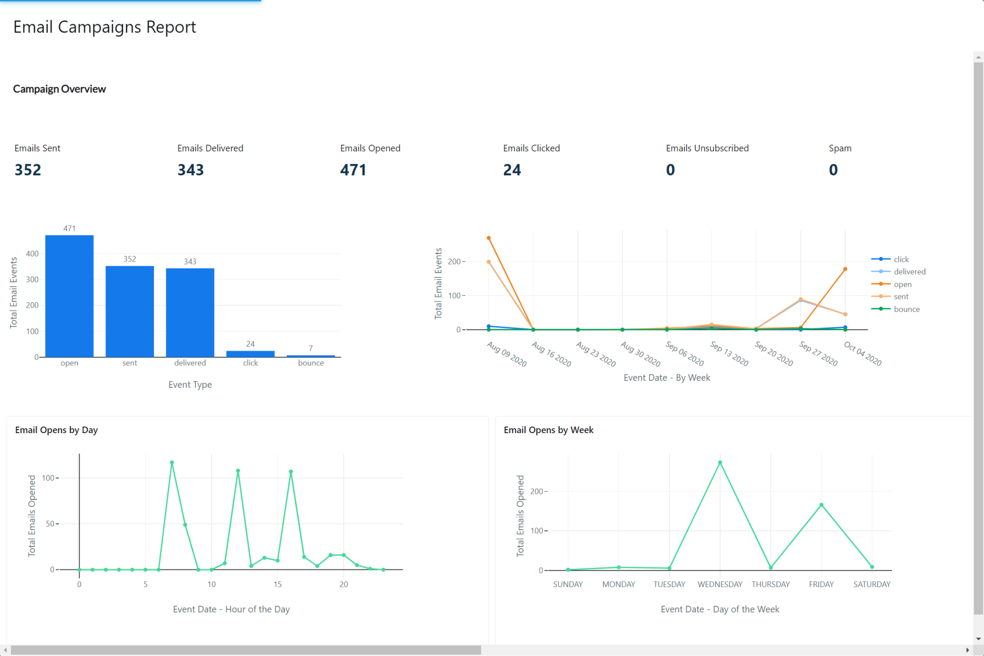Image resolution: width=984 pixels, height=656 pixels.
Task: Click the vertical scrollbar down arrow
Action: pyautogui.click(x=978, y=639)
